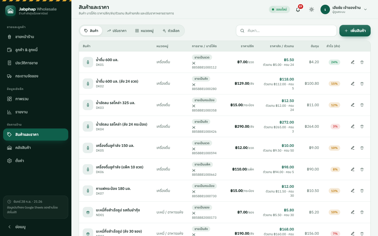Delete น้ำดื่ม 600 มล. DK01 trash icon

point(362,62)
